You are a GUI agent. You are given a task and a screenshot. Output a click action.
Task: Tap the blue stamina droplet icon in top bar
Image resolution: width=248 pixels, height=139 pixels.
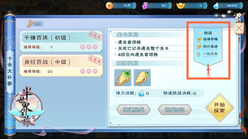(216, 6)
